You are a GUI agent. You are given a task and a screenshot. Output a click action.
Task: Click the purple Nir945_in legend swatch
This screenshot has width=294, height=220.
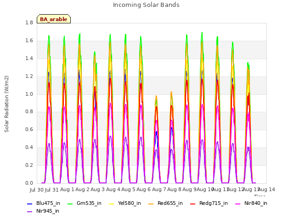click(29, 212)
